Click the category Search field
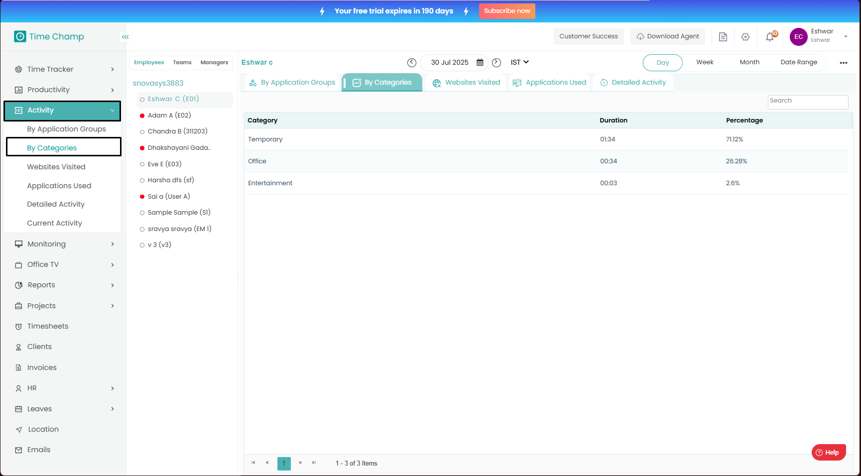861x476 pixels. (x=807, y=102)
